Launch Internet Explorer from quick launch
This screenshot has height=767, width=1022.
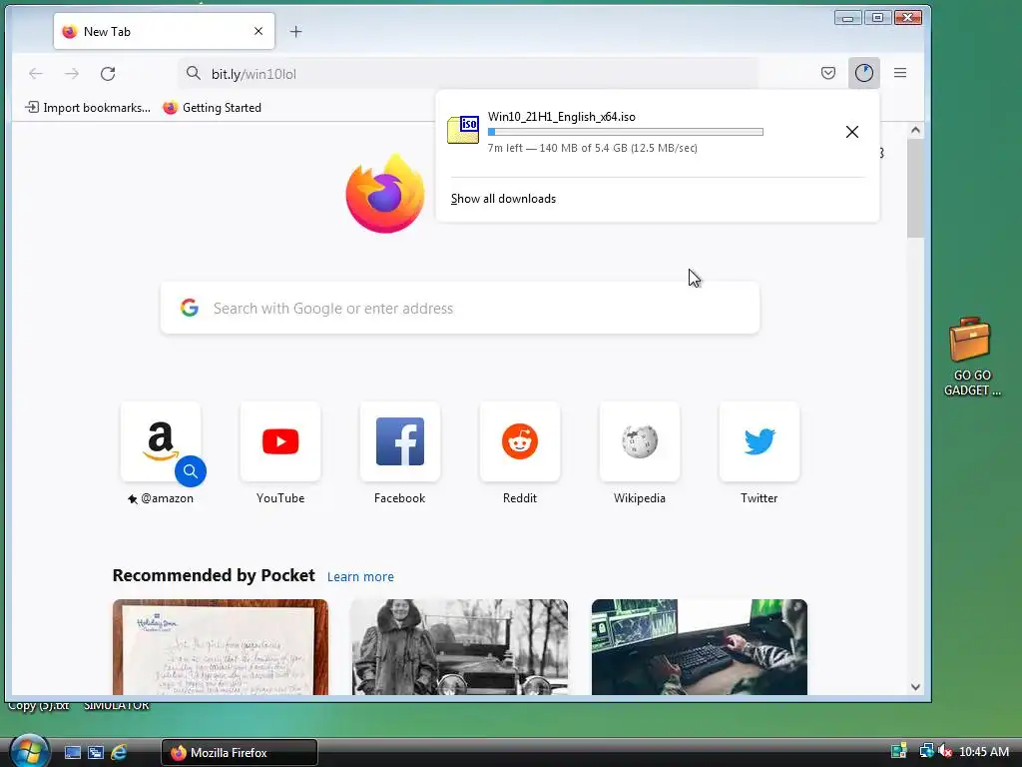[119, 753]
